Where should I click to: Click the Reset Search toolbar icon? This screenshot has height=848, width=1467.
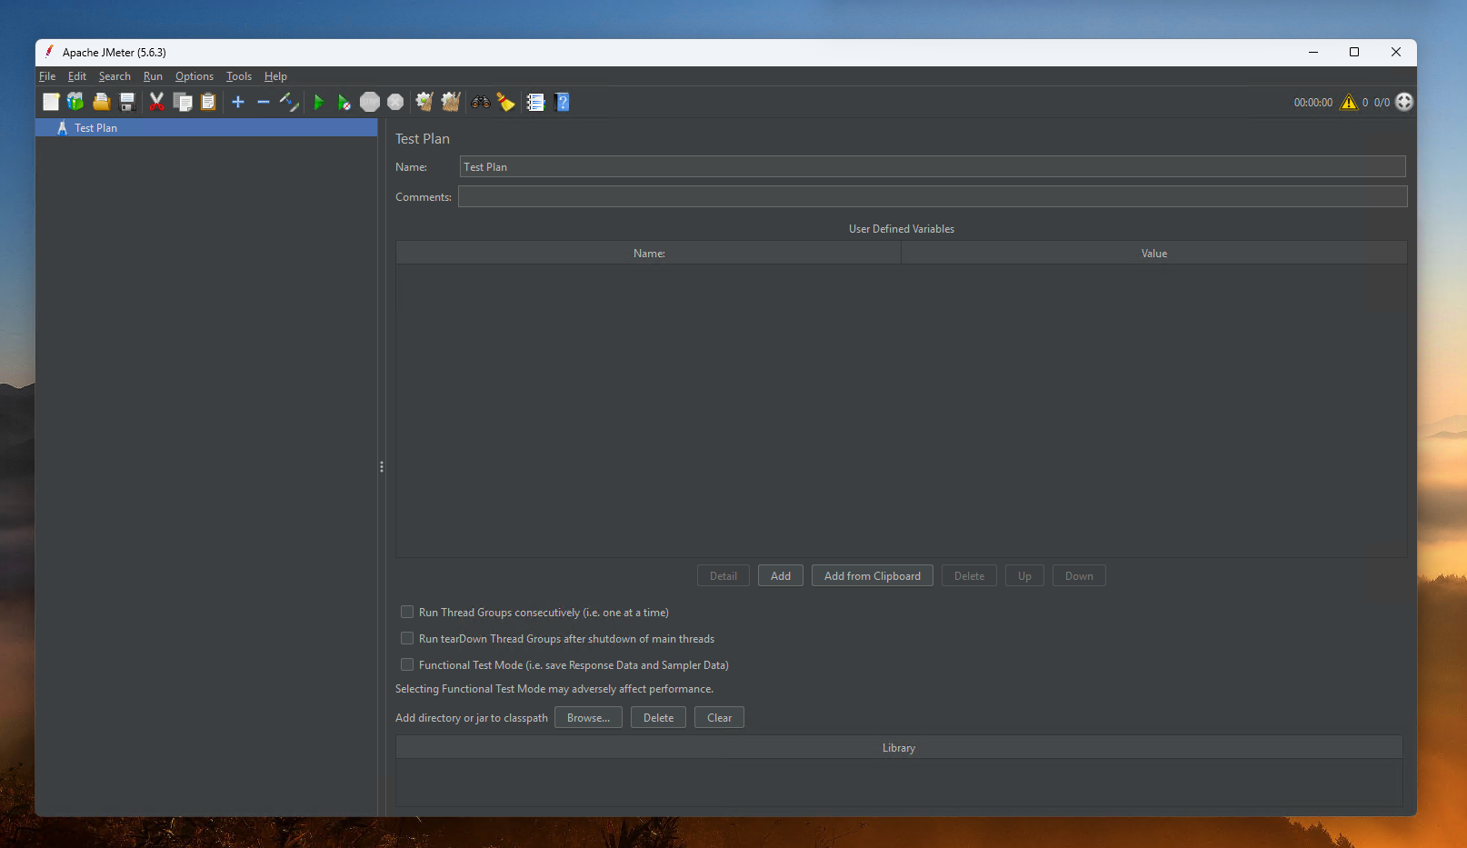click(506, 102)
